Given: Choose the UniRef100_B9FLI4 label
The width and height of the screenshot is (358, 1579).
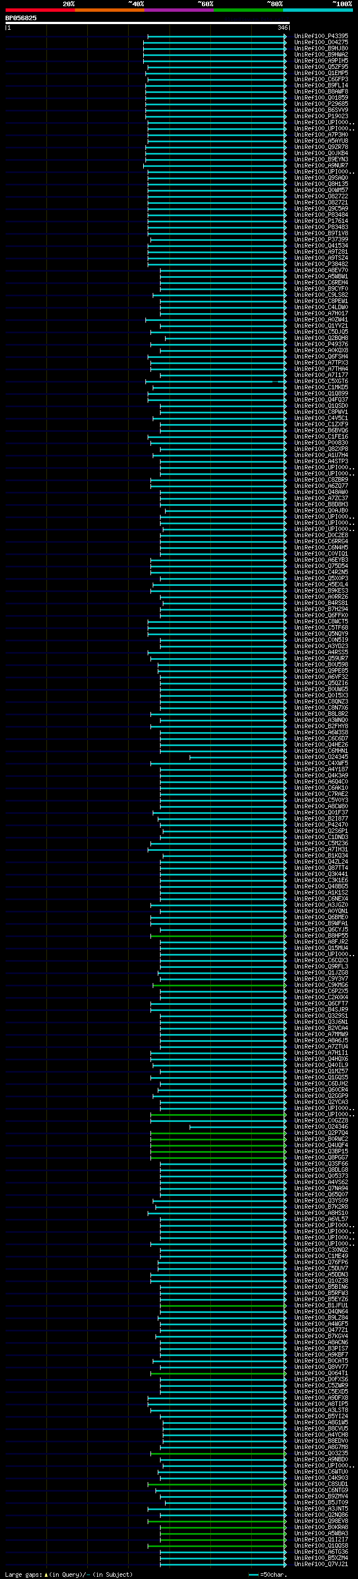Looking at the screenshot, I should 321,85.
